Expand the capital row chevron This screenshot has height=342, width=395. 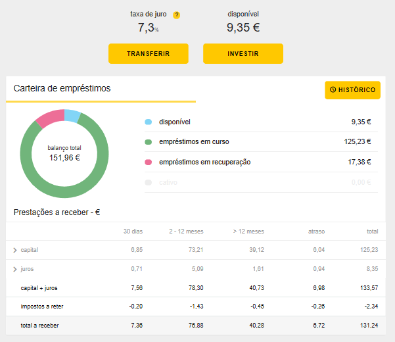(x=15, y=251)
